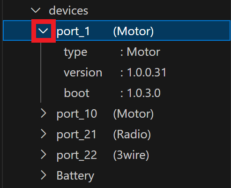Select the boot property label
This screenshot has height=188, width=231.
click(76, 93)
